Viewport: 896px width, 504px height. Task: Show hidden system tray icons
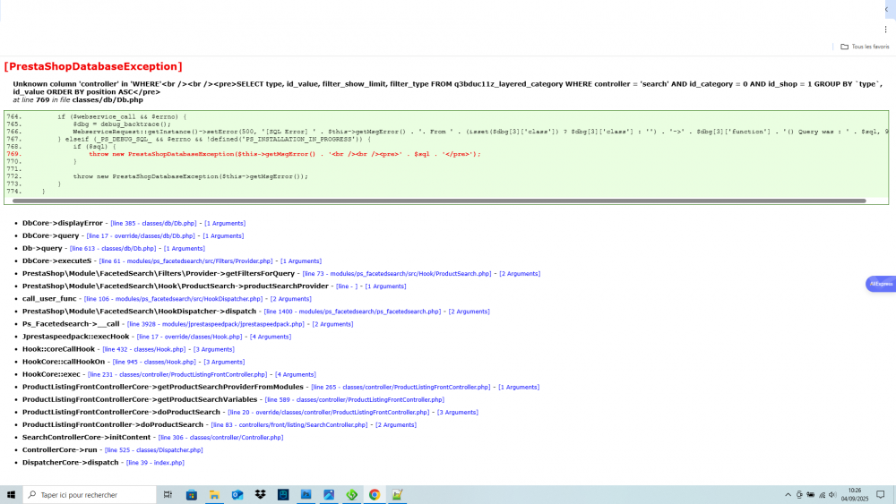click(788, 495)
